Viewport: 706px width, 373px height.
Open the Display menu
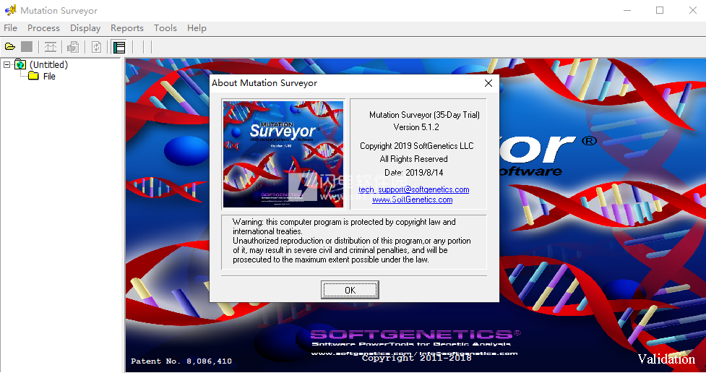(85, 28)
